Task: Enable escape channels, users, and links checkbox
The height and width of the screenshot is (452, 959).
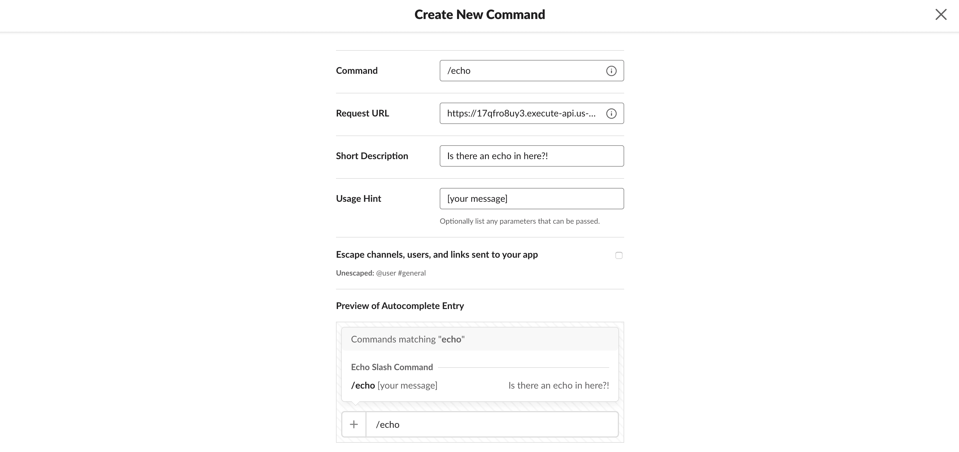Action: [x=619, y=255]
